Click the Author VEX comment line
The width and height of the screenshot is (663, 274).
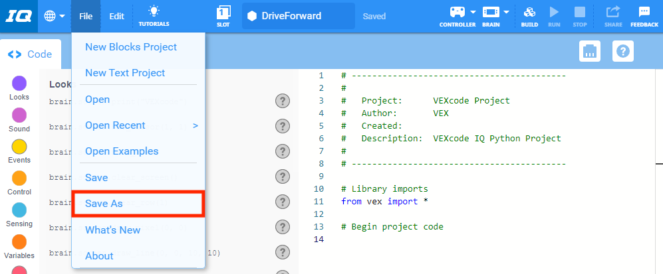coord(395,113)
